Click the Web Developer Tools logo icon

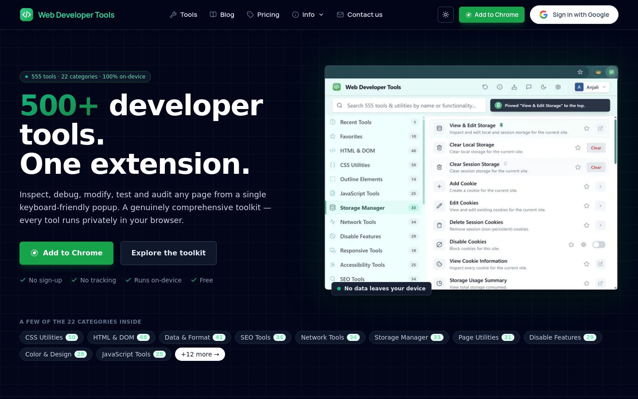point(27,15)
